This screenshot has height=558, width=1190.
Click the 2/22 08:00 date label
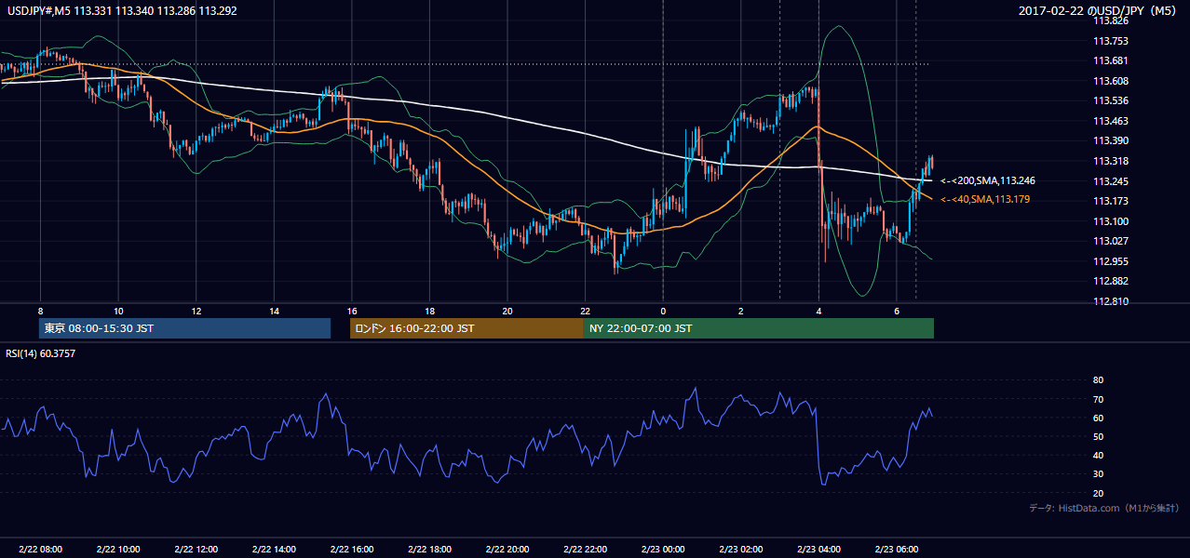40,550
